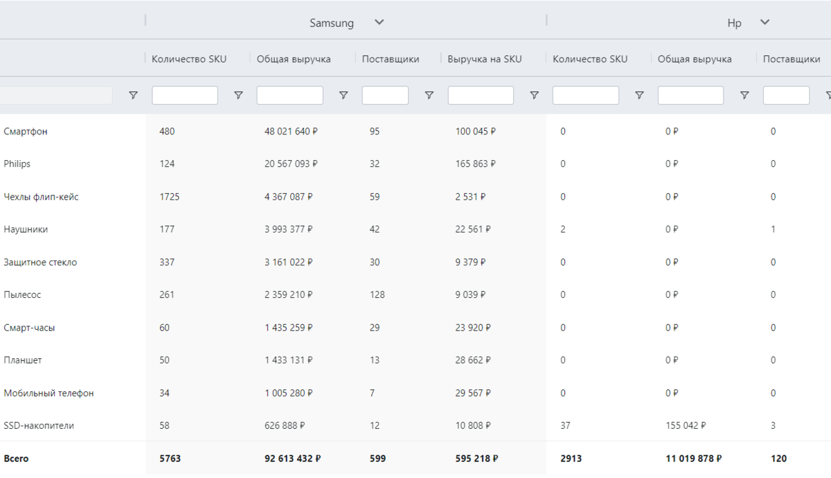The height and width of the screenshot is (478, 831).
Task: Click total Hp SKU count 2913
Action: coord(571,458)
